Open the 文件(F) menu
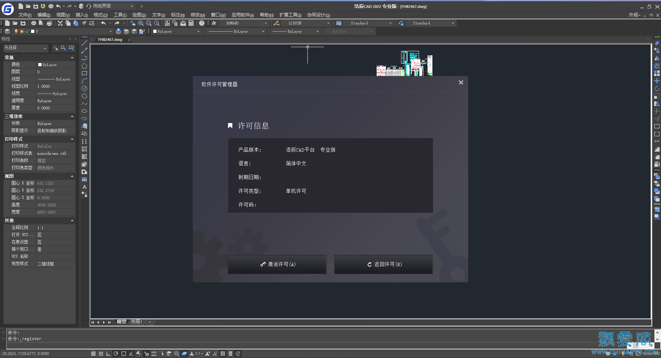This screenshot has height=358, width=661. pyautogui.click(x=25, y=15)
